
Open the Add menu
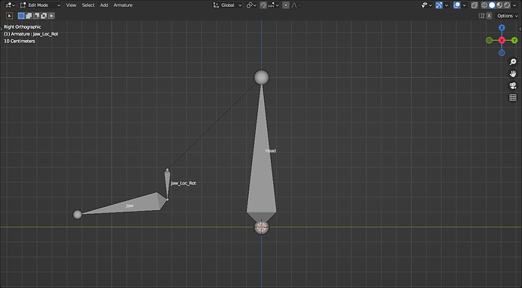[104, 5]
